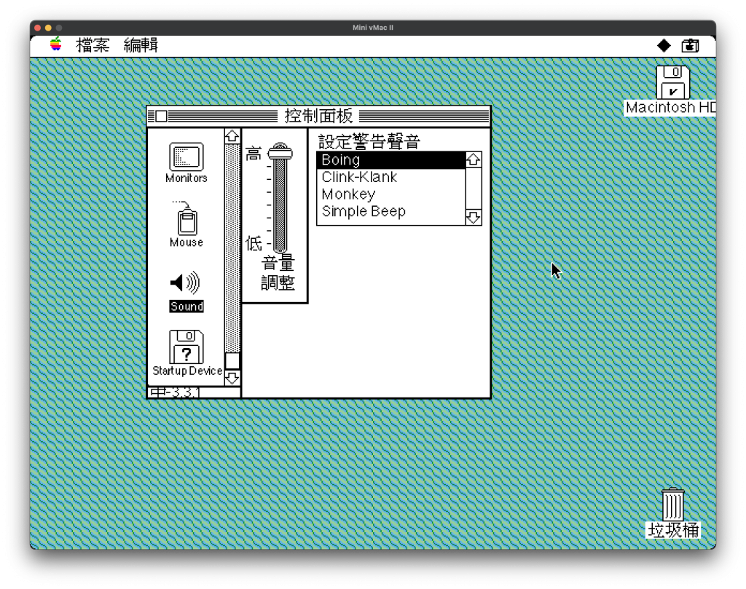This screenshot has height=589, width=746.
Task: Click the black diamond menu bar icon
Action: [664, 46]
